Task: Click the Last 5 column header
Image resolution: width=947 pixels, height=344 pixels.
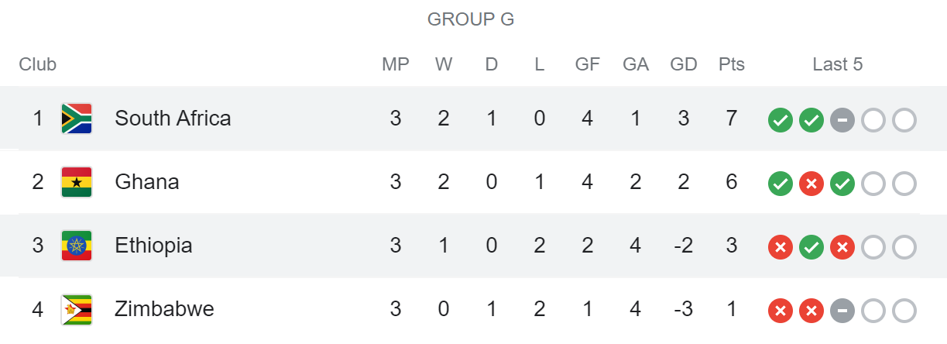Action: tap(837, 64)
